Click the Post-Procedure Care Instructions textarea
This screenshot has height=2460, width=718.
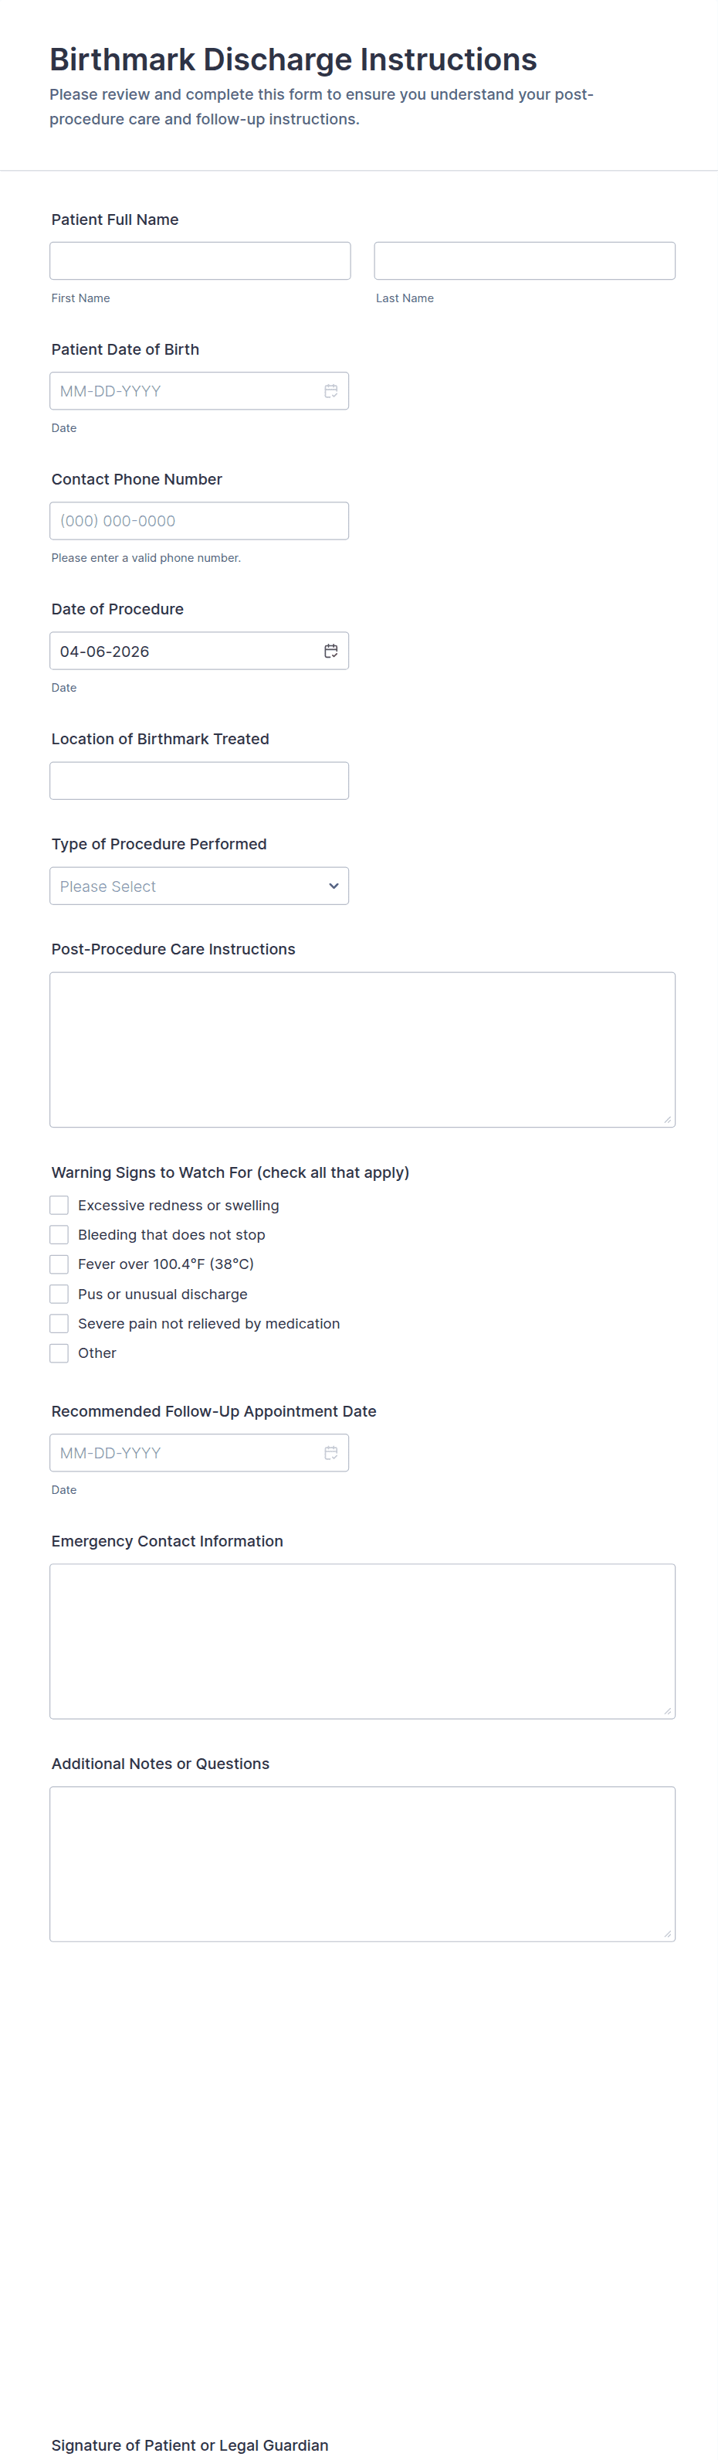(x=362, y=1050)
